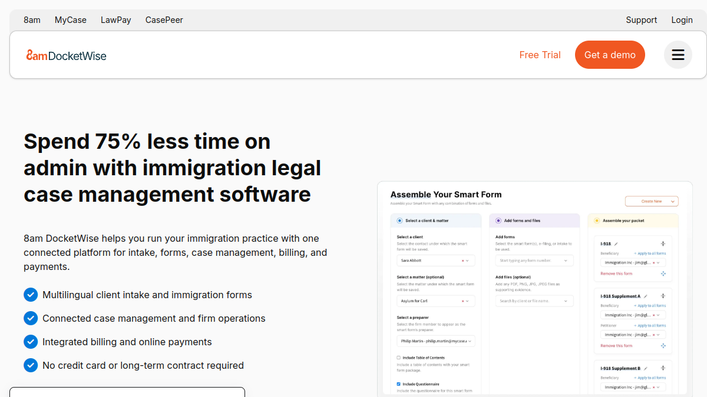
Task: Clear the Sara Abbott client with the red x
Action: coord(462,261)
